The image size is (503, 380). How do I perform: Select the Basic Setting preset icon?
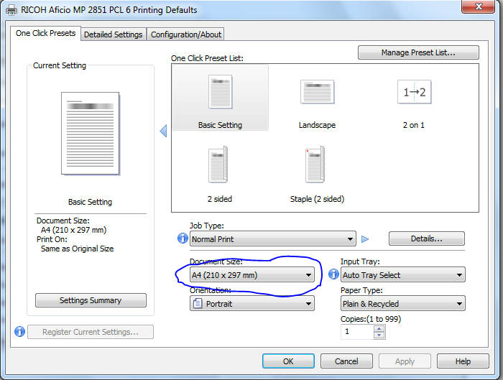220,93
